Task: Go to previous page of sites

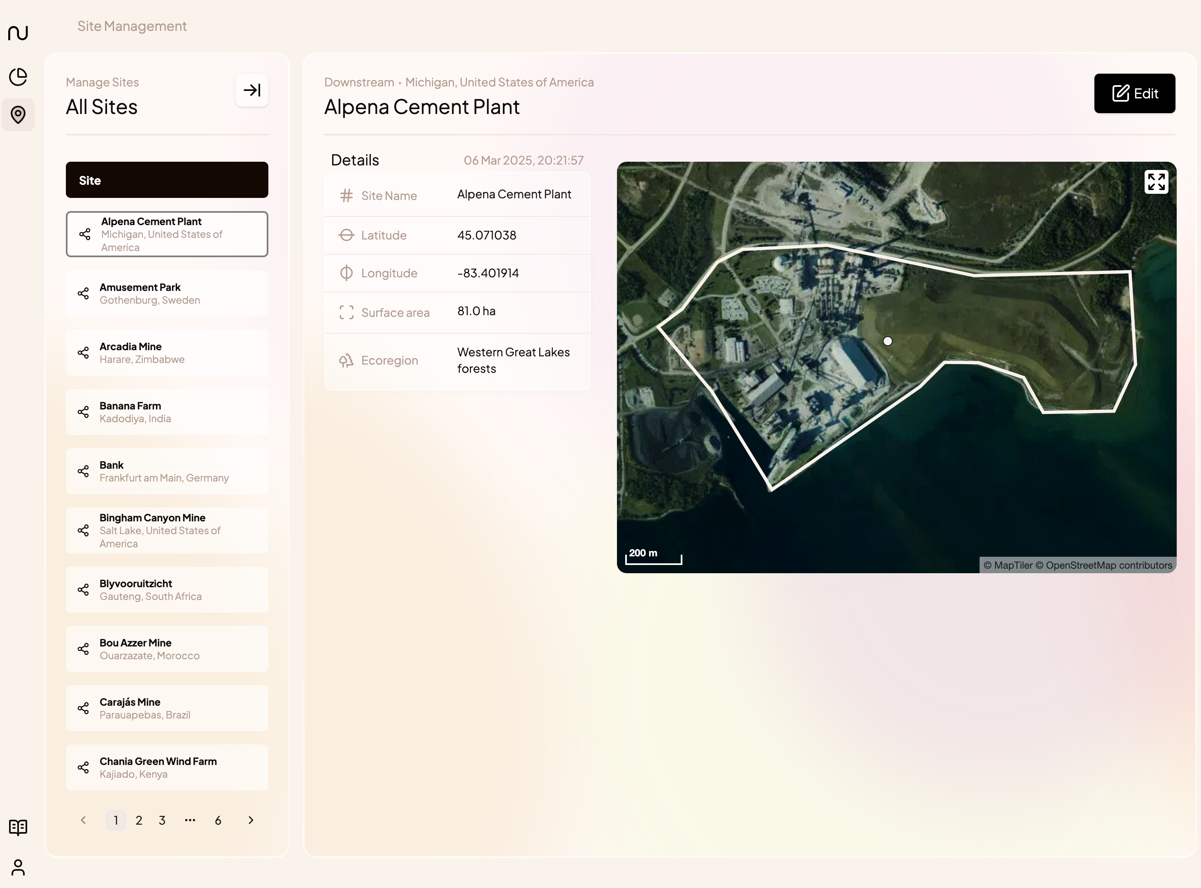Action: coord(83,820)
